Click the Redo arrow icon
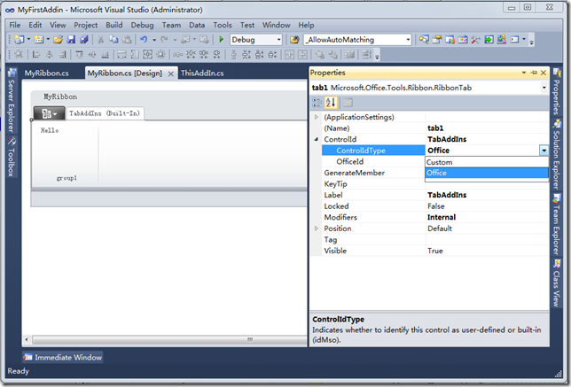This screenshot has height=387, width=571. coord(164,40)
